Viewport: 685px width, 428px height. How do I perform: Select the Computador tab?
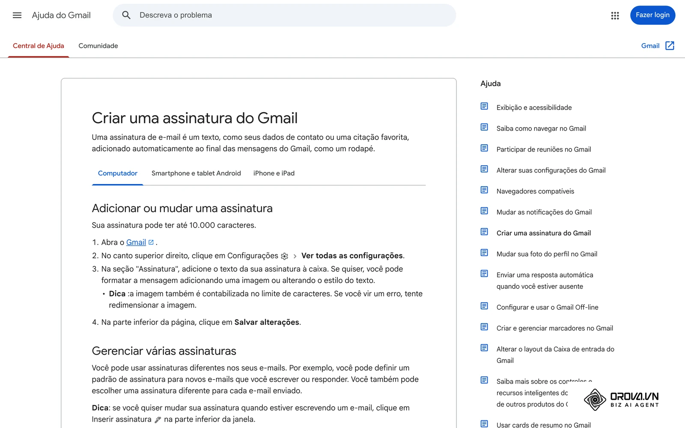point(118,173)
